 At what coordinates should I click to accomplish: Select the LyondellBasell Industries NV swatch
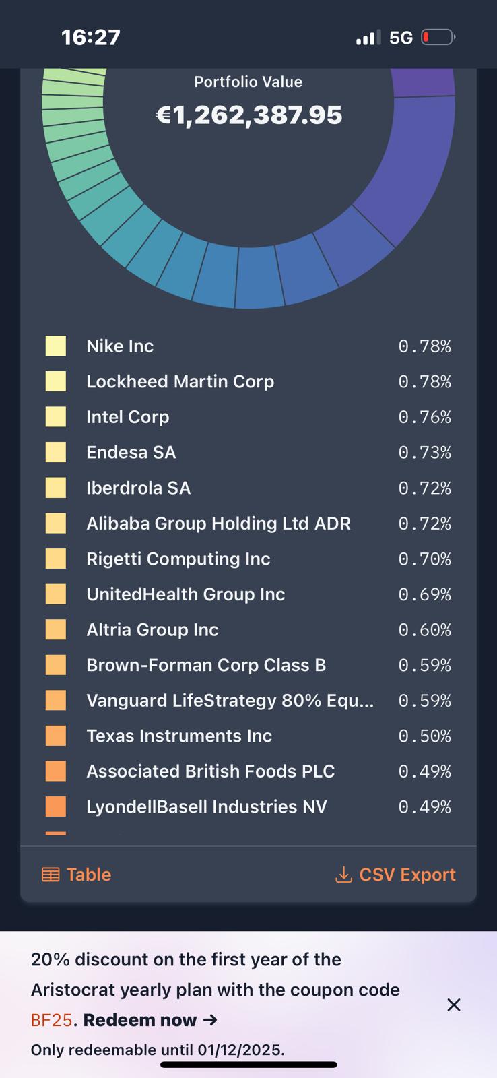point(56,806)
